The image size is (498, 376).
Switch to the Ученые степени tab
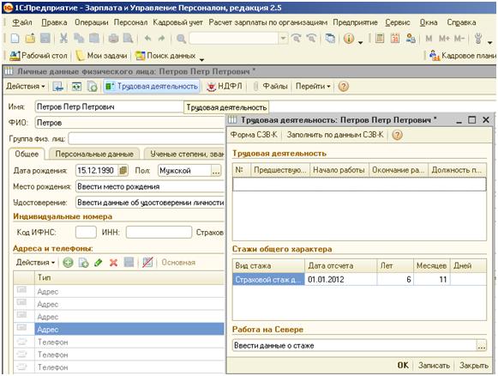pyautogui.click(x=184, y=154)
